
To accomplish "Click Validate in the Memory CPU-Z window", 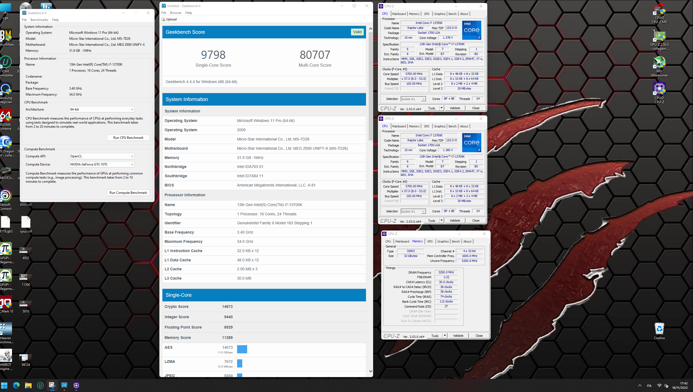I will tap(458, 336).
